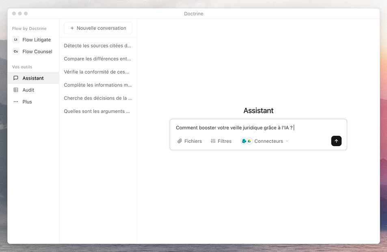Open conversation "Détecte les sources citées d..."
Image resolution: width=387 pixels, height=252 pixels.
click(97, 45)
